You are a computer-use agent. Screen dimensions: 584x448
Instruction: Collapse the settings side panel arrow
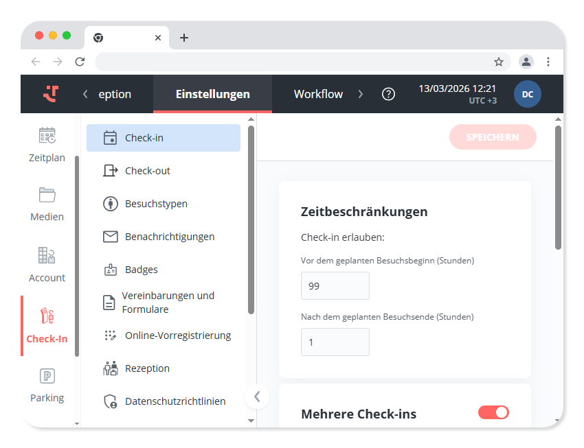pyautogui.click(x=257, y=397)
